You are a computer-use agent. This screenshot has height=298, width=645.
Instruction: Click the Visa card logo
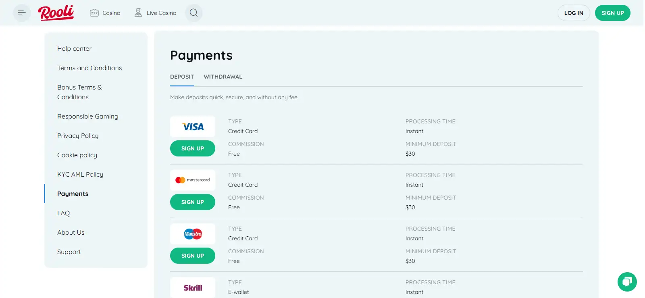pyautogui.click(x=193, y=127)
